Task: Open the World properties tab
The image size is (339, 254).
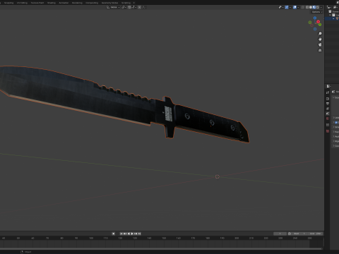Action: (x=328, y=119)
